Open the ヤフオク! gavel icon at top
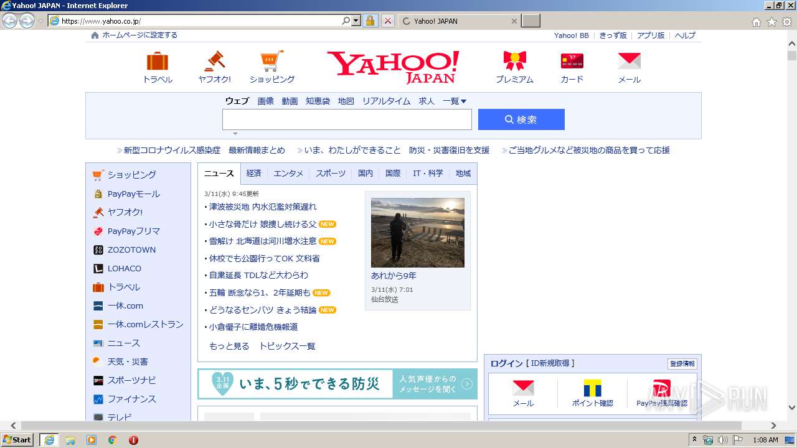The height and width of the screenshot is (448, 797). pos(214,62)
